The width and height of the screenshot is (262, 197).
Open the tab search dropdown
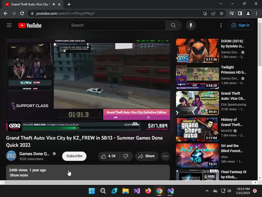pos(221,4)
